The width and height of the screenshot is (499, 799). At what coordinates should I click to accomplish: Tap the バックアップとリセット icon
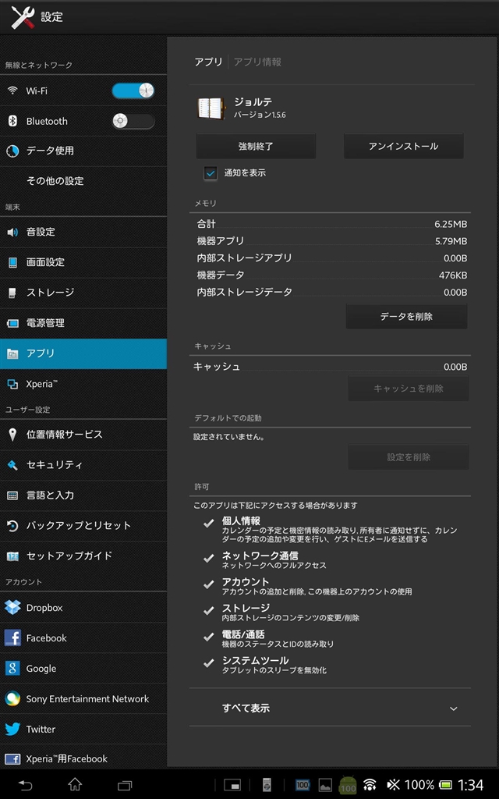[x=12, y=526]
